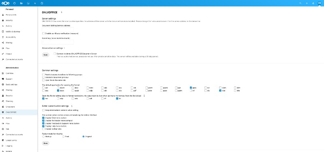Uncheck Display Feedback & Support menu button

coord(43,123)
